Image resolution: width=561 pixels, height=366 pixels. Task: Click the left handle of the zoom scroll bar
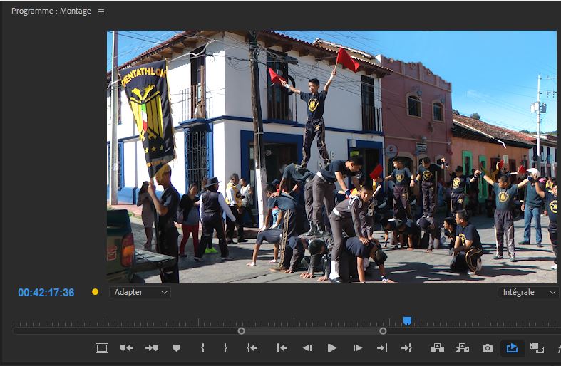[241, 330]
